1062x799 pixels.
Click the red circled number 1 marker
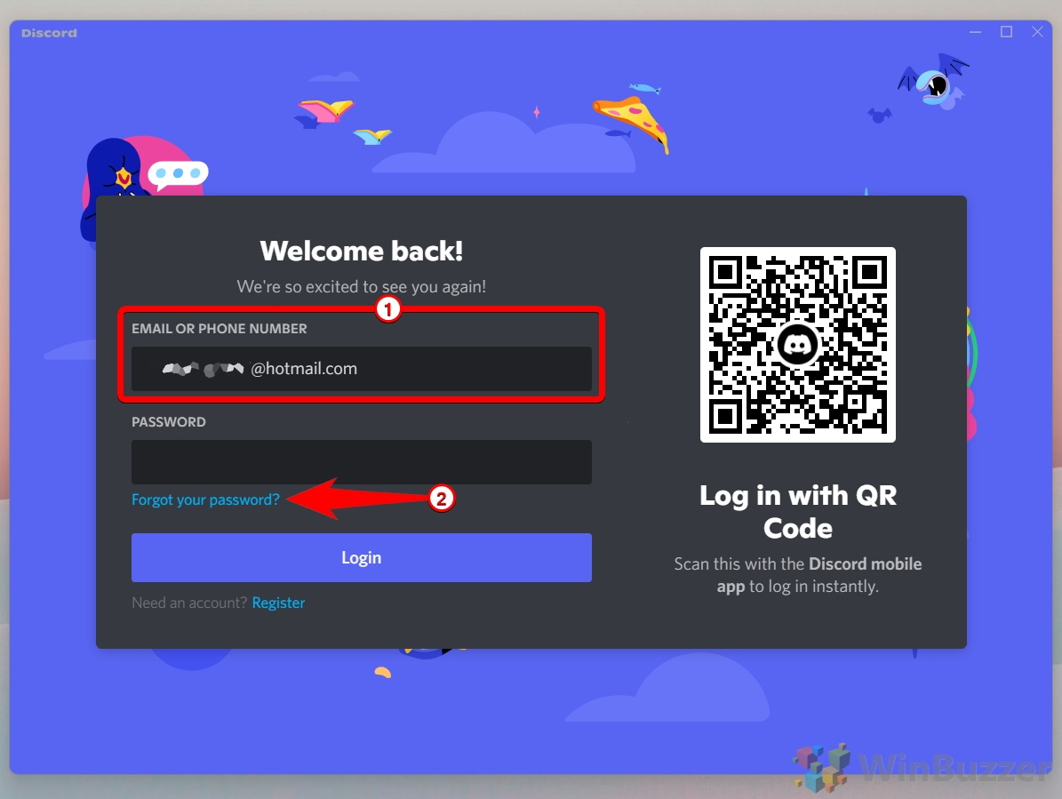pyautogui.click(x=388, y=309)
